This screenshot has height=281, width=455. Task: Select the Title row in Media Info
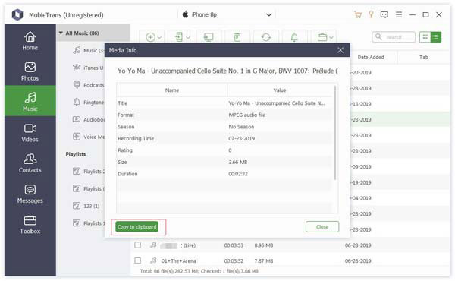coord(224,103)
